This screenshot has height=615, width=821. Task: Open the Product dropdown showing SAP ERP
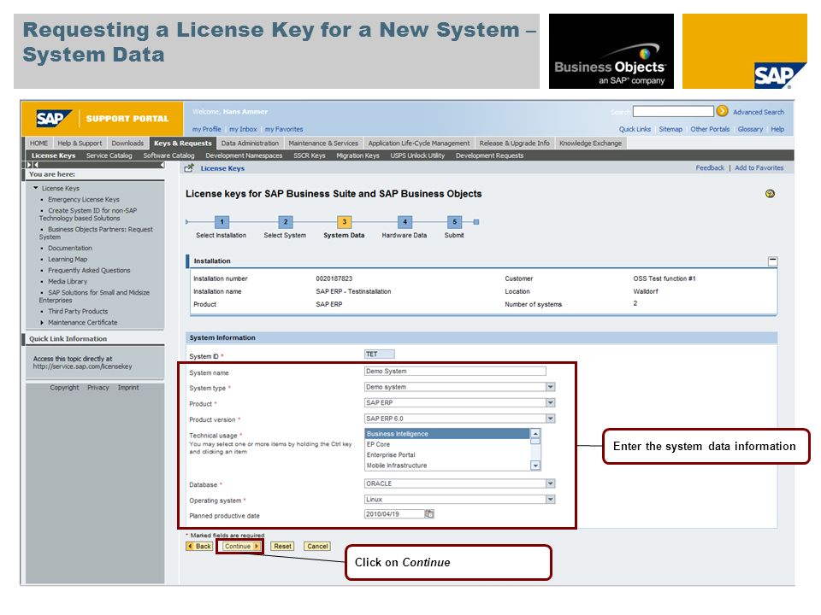tap(550, 402)
